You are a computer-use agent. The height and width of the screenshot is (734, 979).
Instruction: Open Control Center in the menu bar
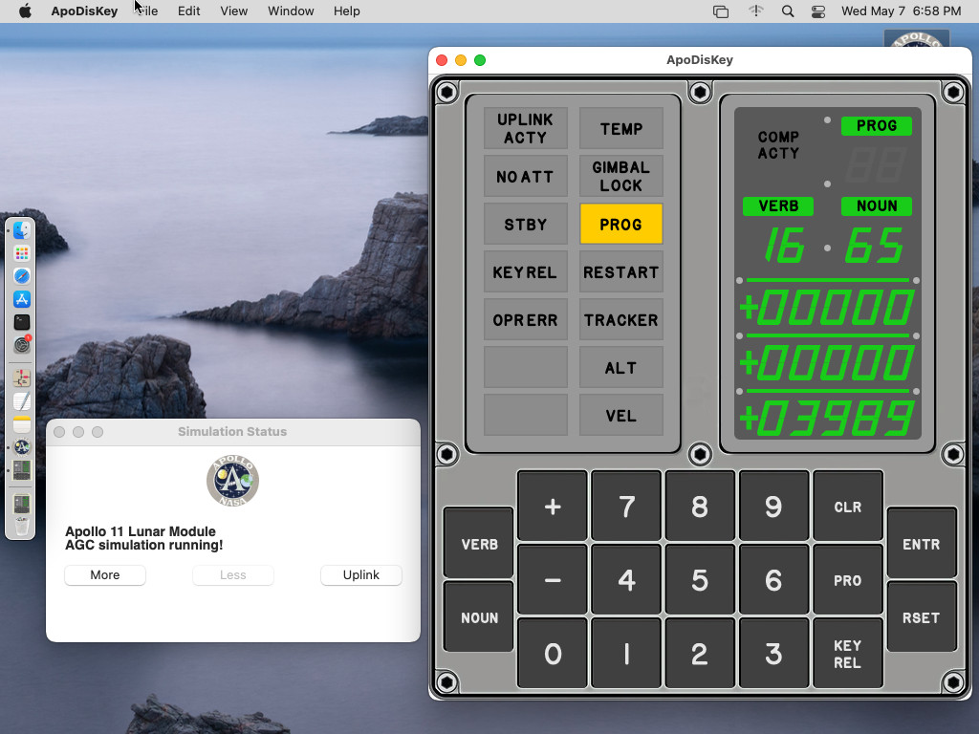click(x=818, y=11)
